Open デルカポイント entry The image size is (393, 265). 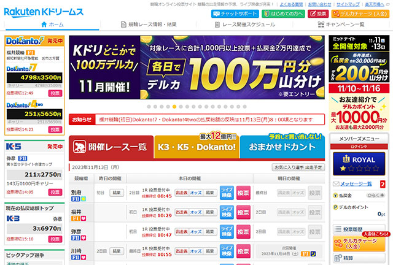coord(354,207)
